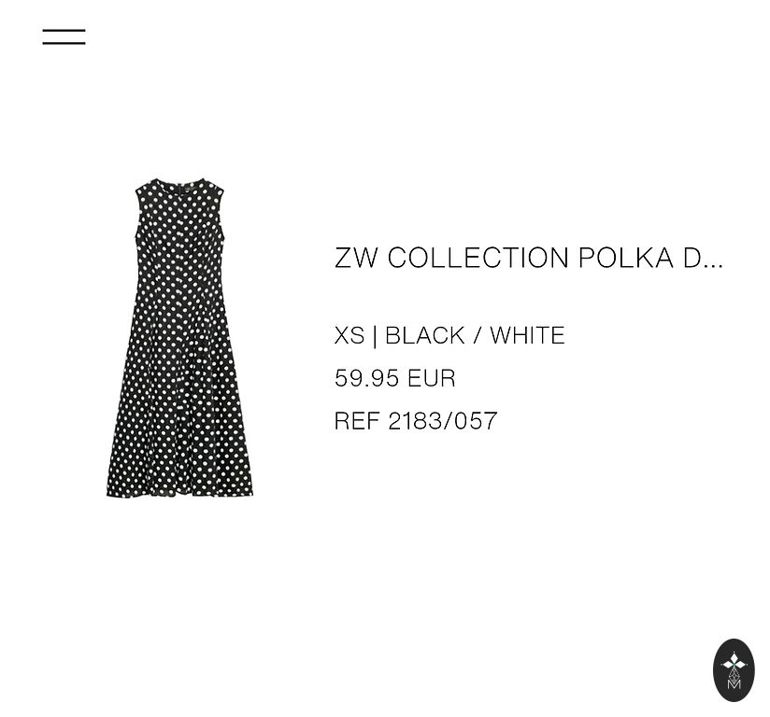Select the REF 2183/057 reference number
770x717 pixels.
tap(416, 421)
